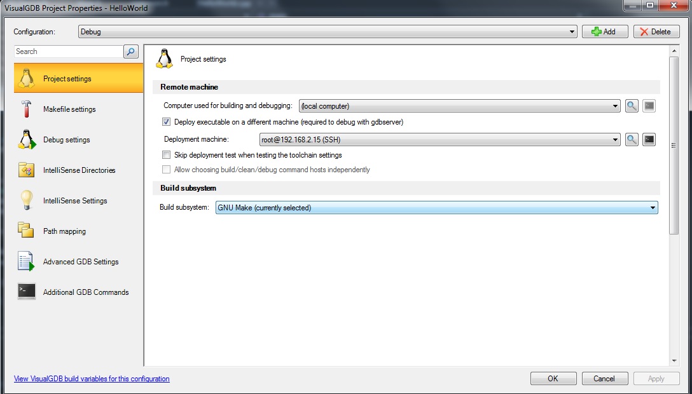
Task: Click the Build subsystem section header
Action: 406,187
